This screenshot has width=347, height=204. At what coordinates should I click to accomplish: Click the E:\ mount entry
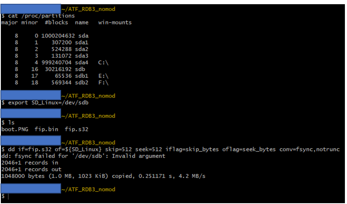tap(103, 76)
